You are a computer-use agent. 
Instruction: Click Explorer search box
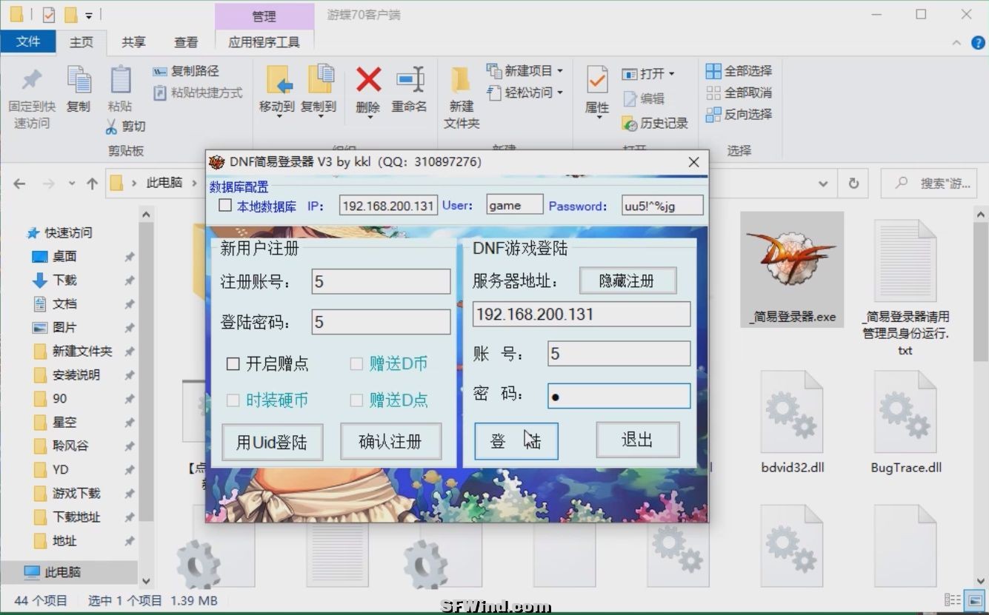pos(929,184)
